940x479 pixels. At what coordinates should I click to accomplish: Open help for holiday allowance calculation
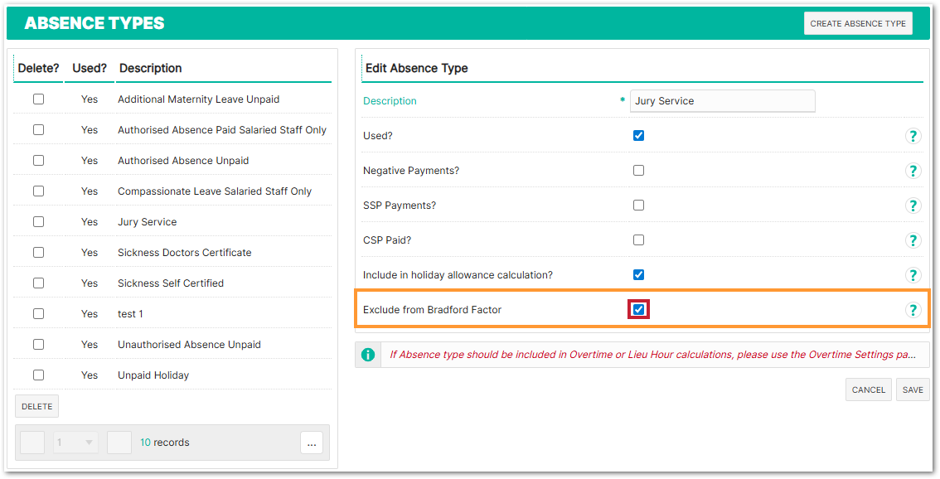pyautogui.click(x=913, y=275)
